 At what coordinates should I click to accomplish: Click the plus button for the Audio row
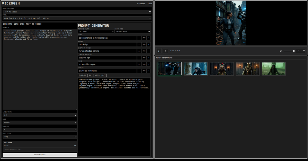click(x=149, y=64)
